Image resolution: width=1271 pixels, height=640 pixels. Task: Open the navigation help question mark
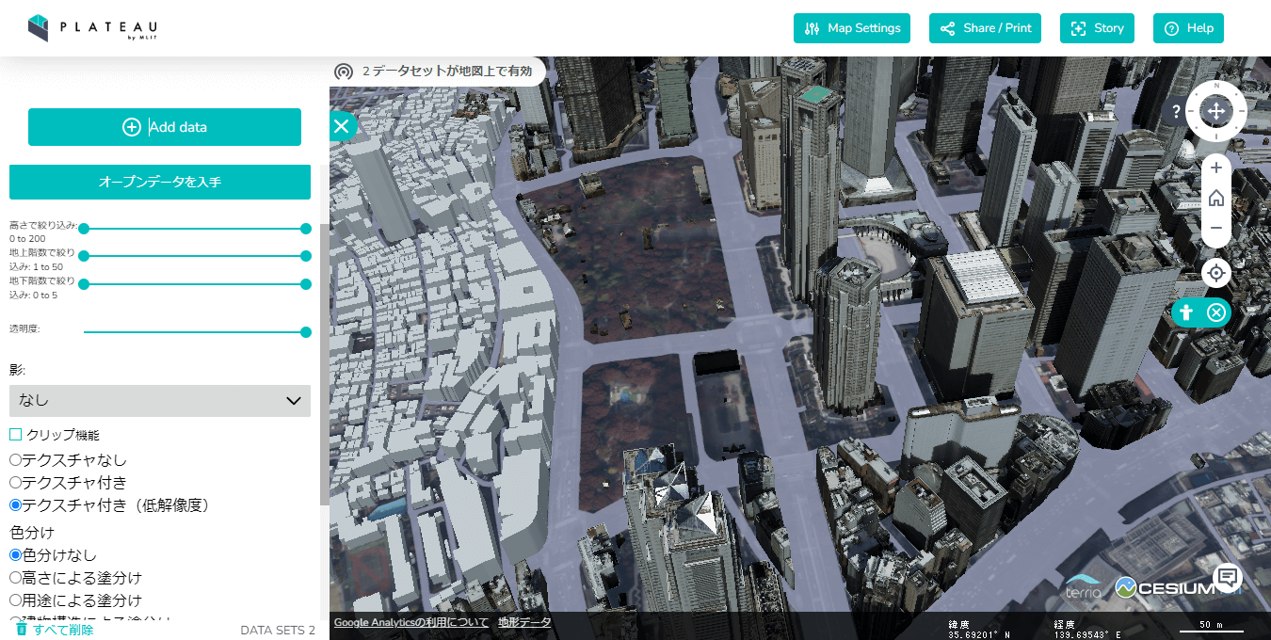click(x=1176, y=111)
